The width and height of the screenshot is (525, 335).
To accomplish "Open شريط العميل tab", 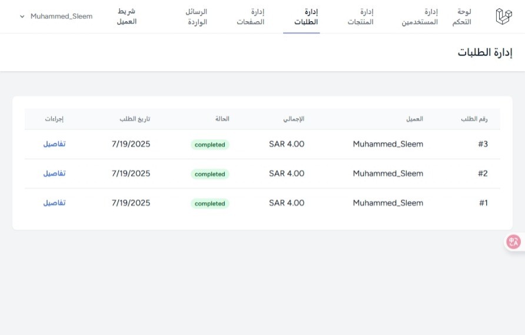I will tap(127, 16).
